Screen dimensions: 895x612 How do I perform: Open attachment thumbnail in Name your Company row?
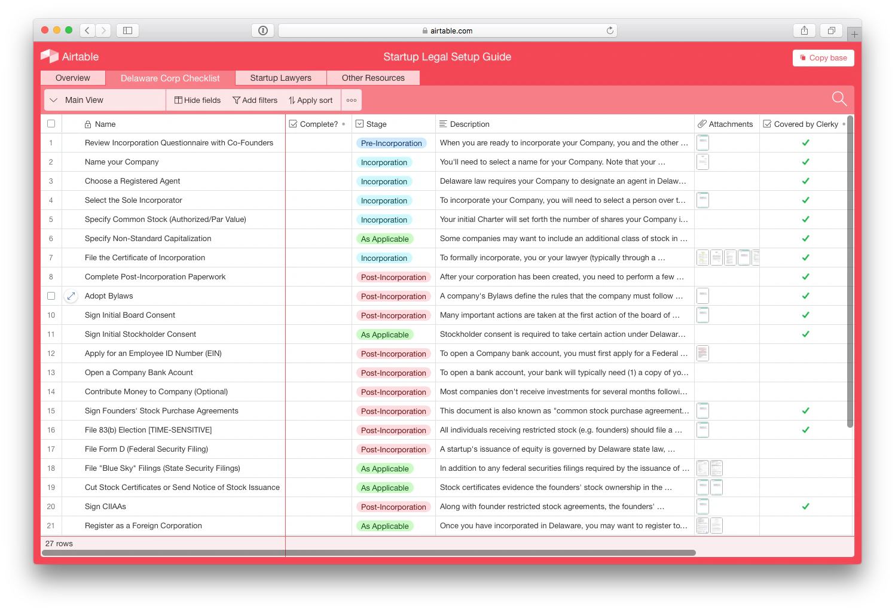click(x=703, y=162)
